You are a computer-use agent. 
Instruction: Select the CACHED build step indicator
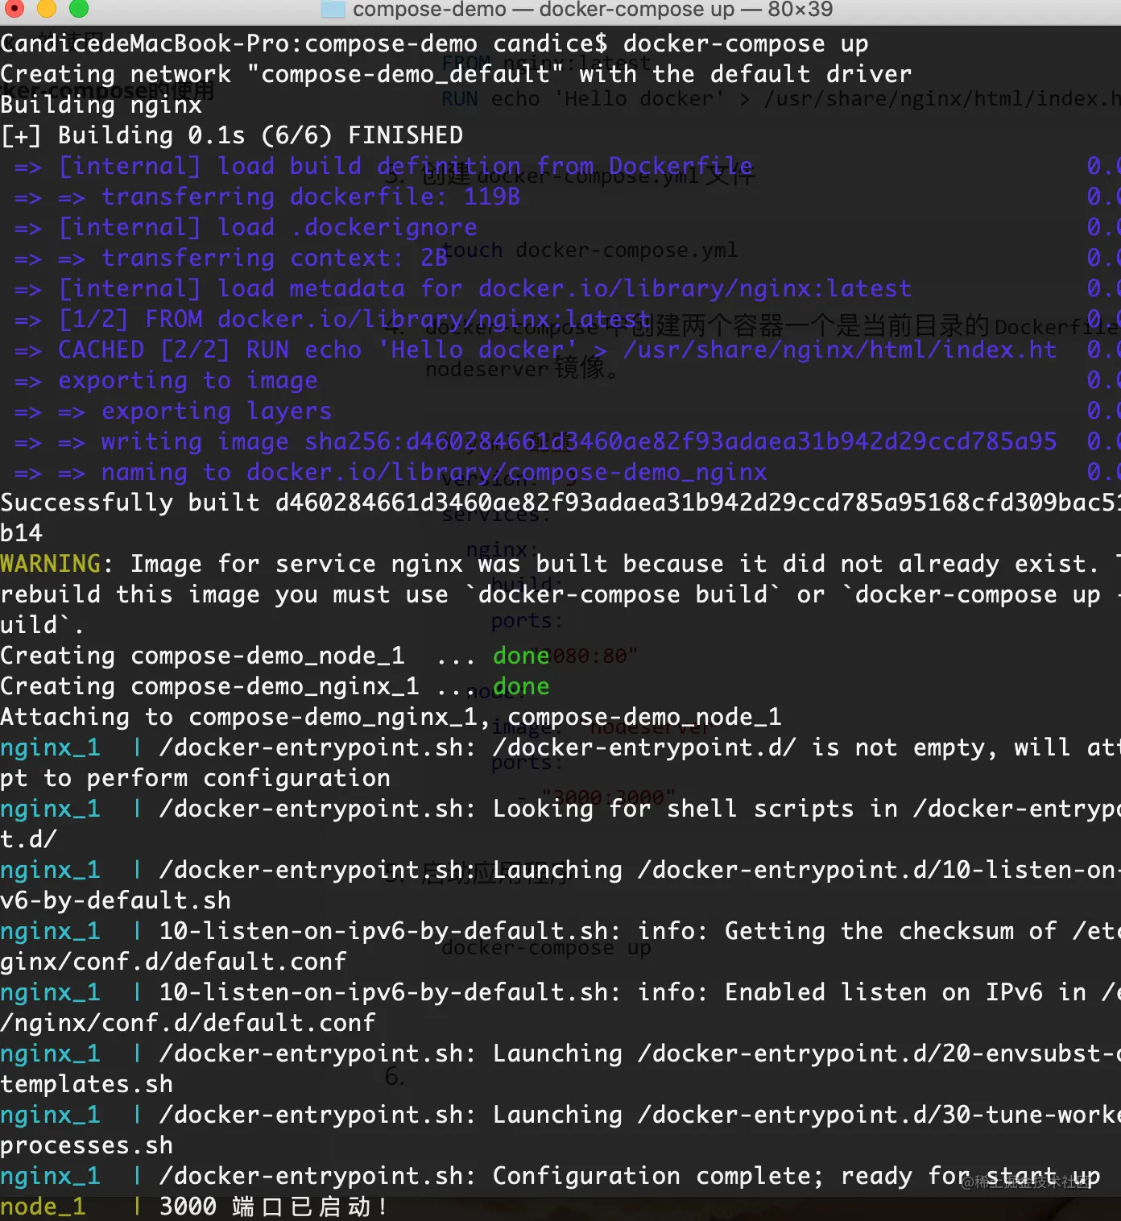[x=100, y=350]
